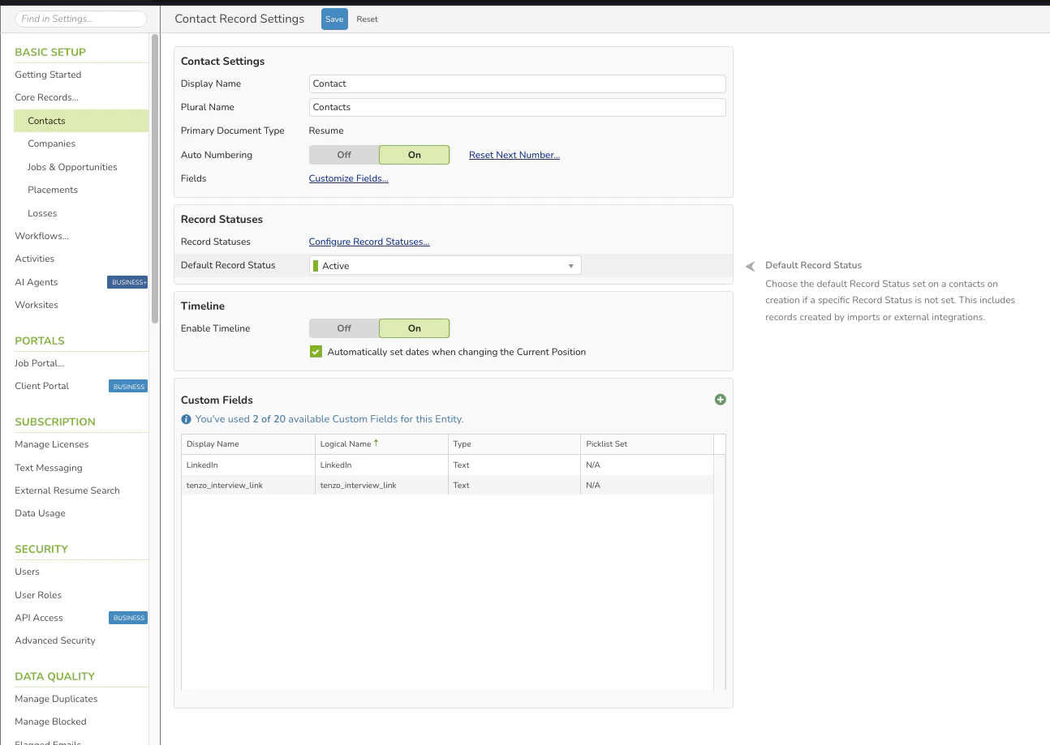Save the Contact Record Settings
This screenshot has width=1050, height=745.
click(x=334, y=18)
